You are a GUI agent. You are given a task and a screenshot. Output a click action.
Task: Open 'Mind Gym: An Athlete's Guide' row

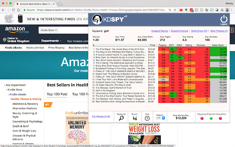coord(120,57)
